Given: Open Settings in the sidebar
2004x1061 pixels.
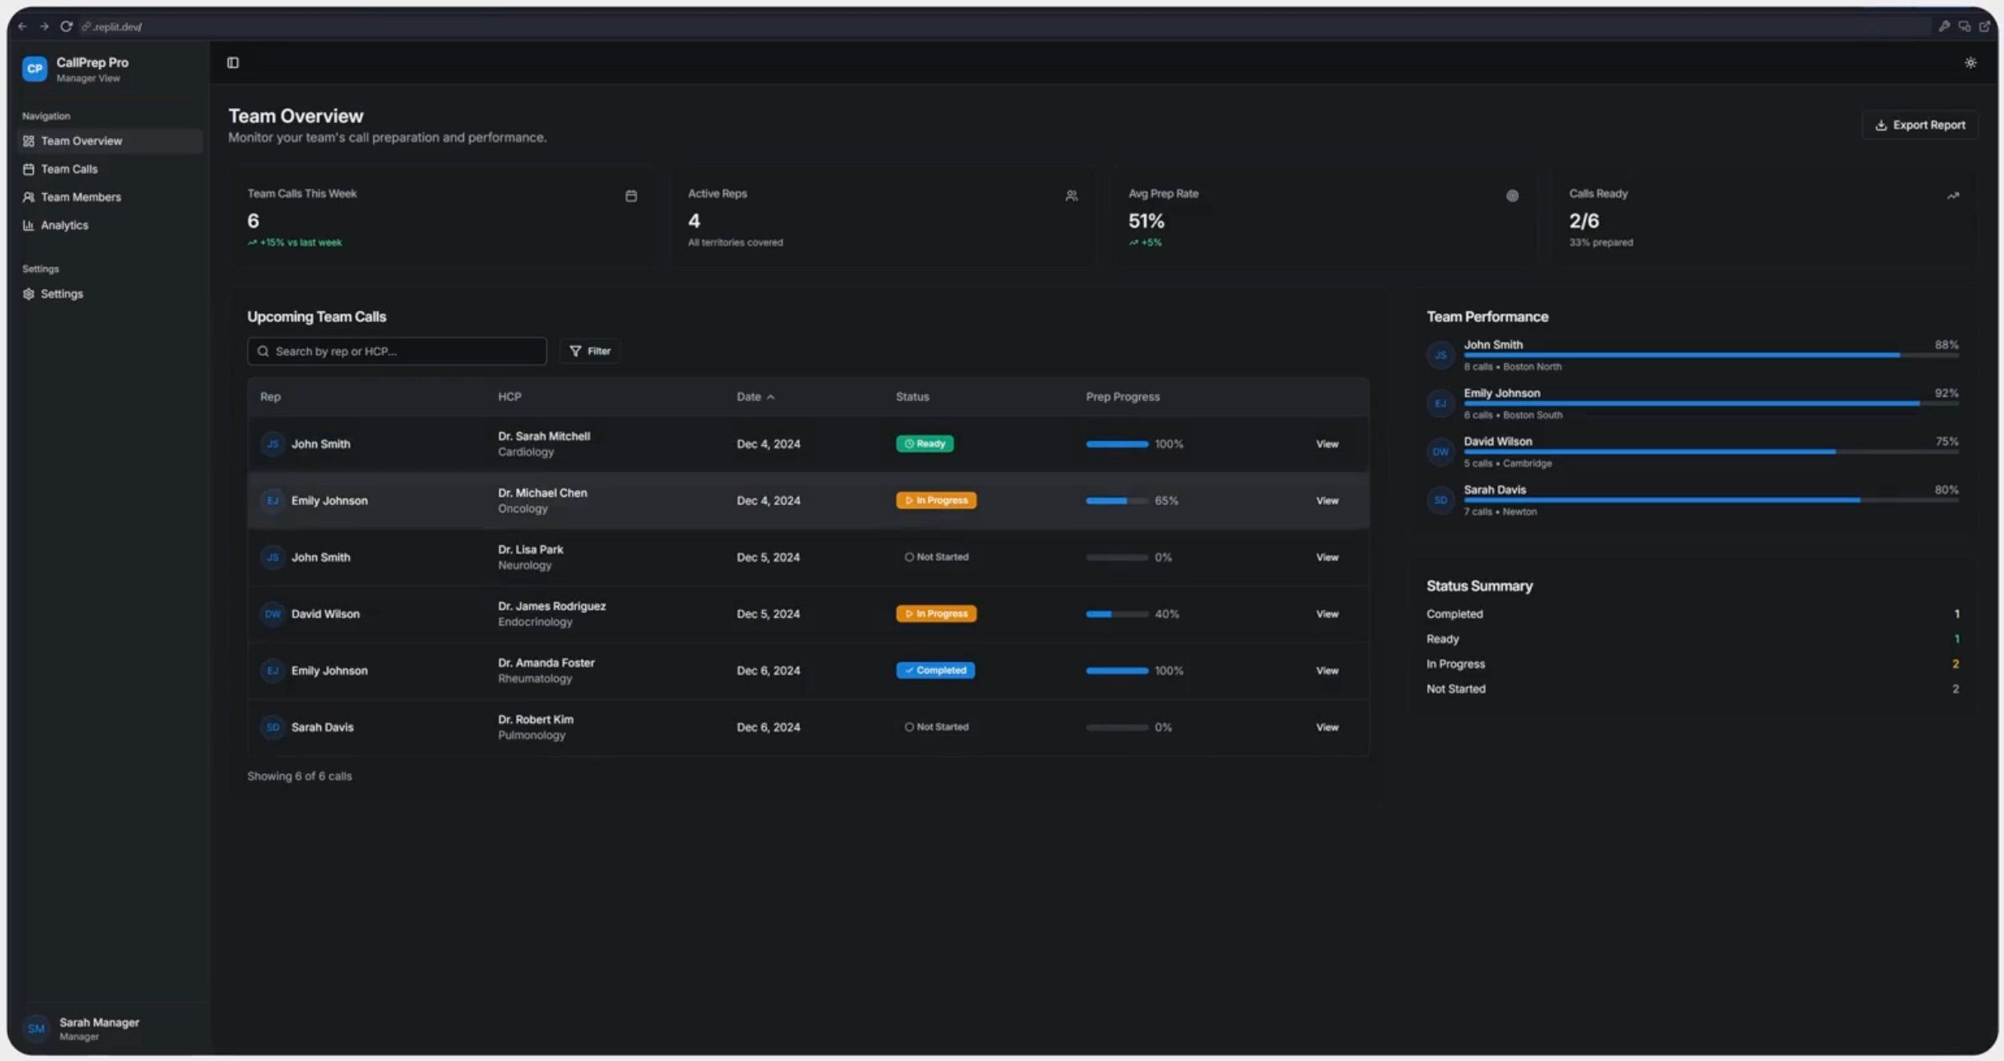Looking at the screenshot, I should (62, 294).
